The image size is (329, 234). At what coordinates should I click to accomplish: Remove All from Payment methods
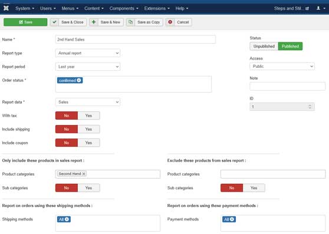(232, 219)
